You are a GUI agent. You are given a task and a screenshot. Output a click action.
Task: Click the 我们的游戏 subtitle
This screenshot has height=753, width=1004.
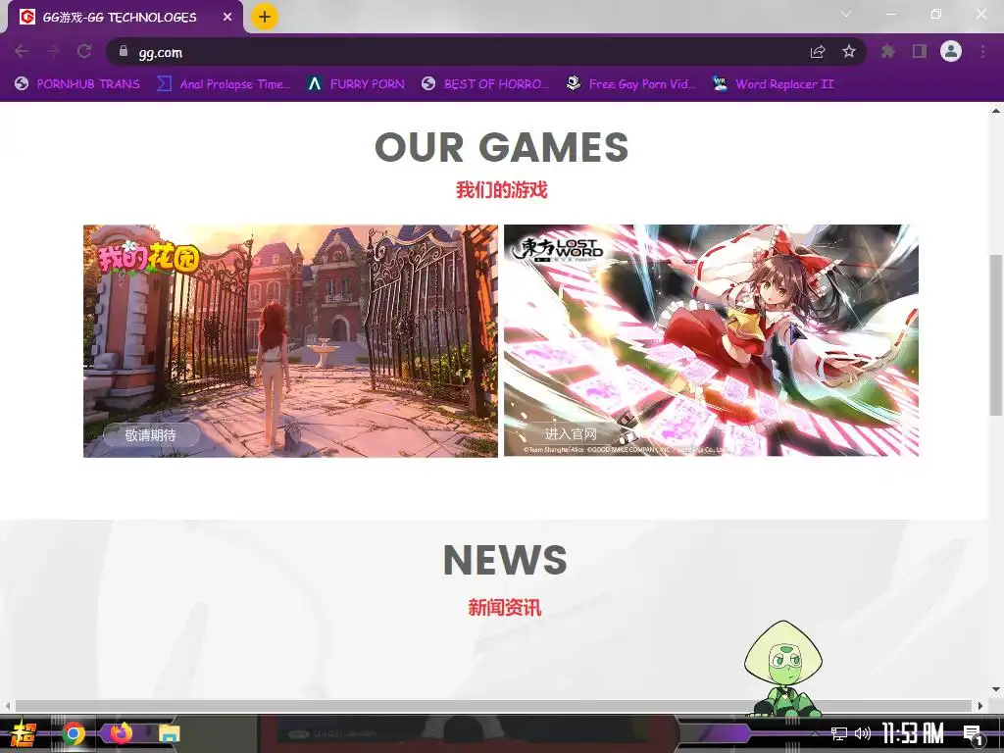tap(502, 190)
